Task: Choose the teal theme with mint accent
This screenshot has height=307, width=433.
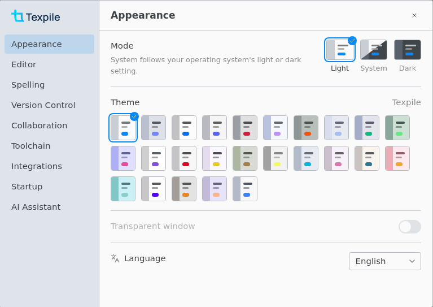Action: [x=123, y=189]
